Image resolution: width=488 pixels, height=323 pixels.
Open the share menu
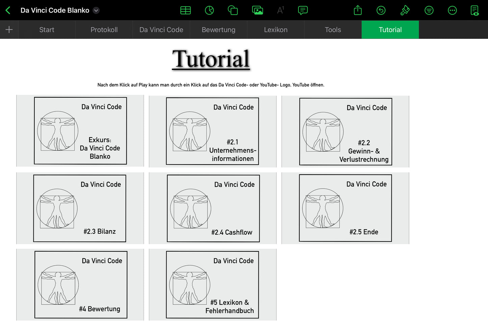[x=358, y=10]
